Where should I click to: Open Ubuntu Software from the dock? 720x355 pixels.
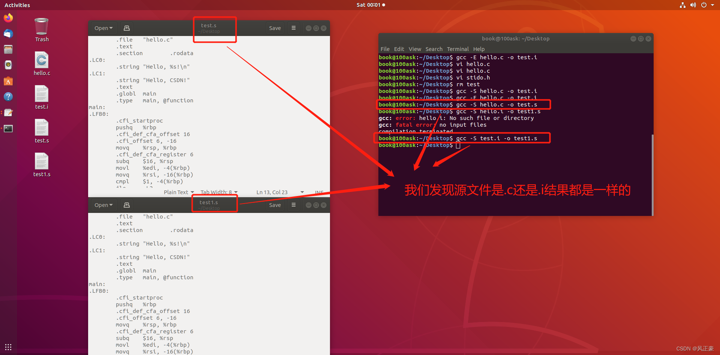[8, 81]
